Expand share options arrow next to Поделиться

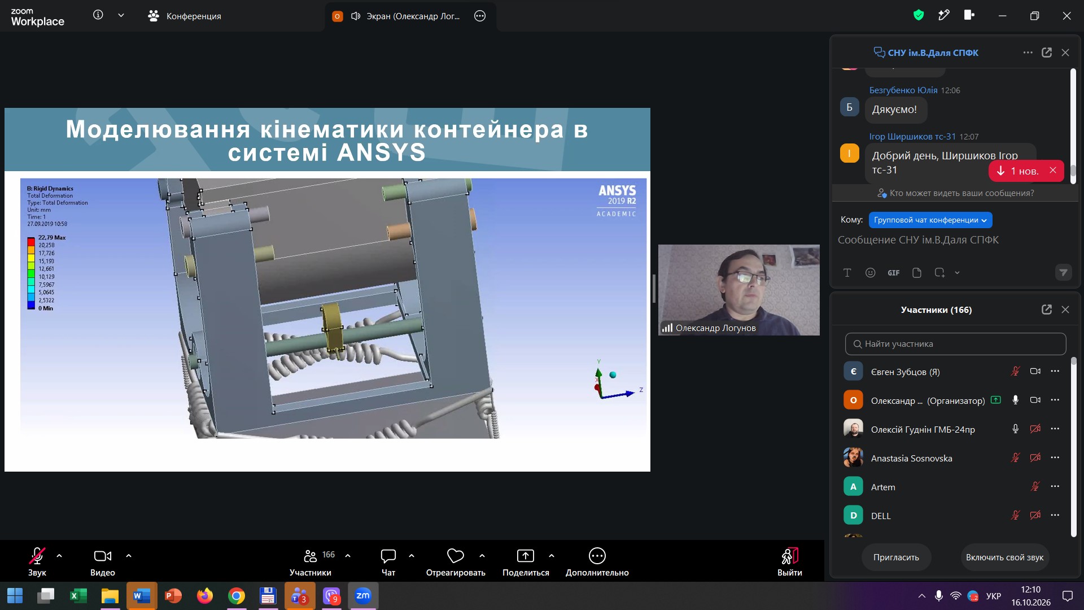pos(552,556)
